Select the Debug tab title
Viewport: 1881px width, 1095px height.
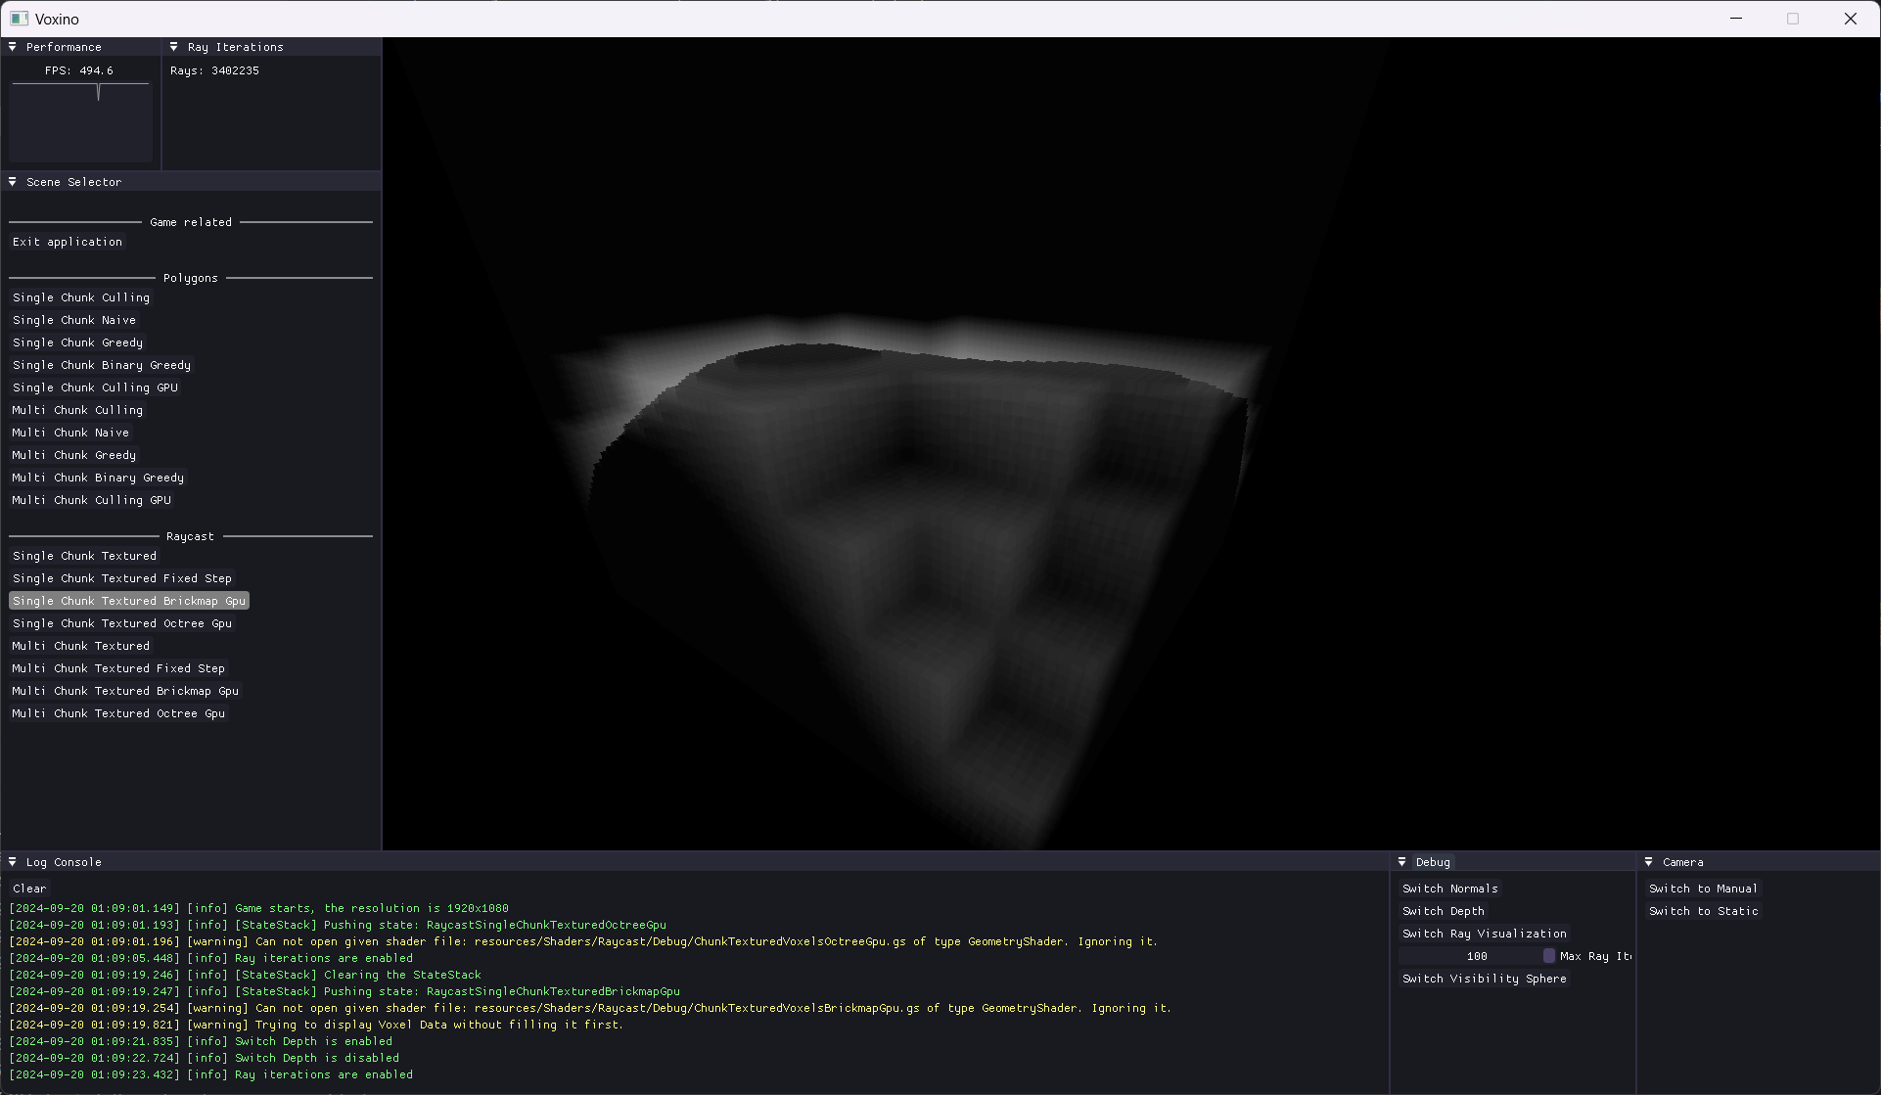pyautogui.click(x=1432, y=862)
